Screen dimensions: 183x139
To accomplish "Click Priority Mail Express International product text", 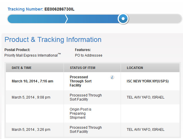I will click(x=33, y=55).
